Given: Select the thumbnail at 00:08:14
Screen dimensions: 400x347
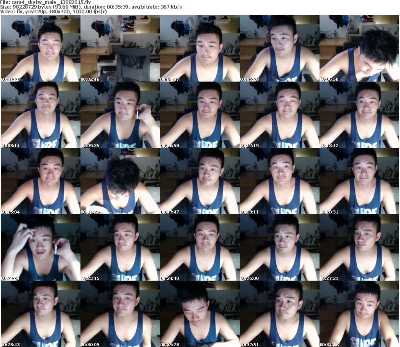Looking at the screenshot, I should pos(41,115).
